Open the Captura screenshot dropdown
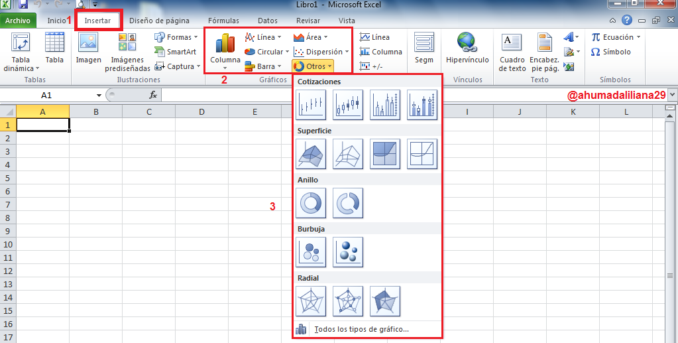Screen dimensions: 678x343 point(178,66)
